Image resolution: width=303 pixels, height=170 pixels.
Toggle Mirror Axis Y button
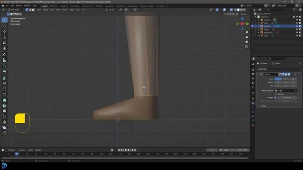coord(285,79)
